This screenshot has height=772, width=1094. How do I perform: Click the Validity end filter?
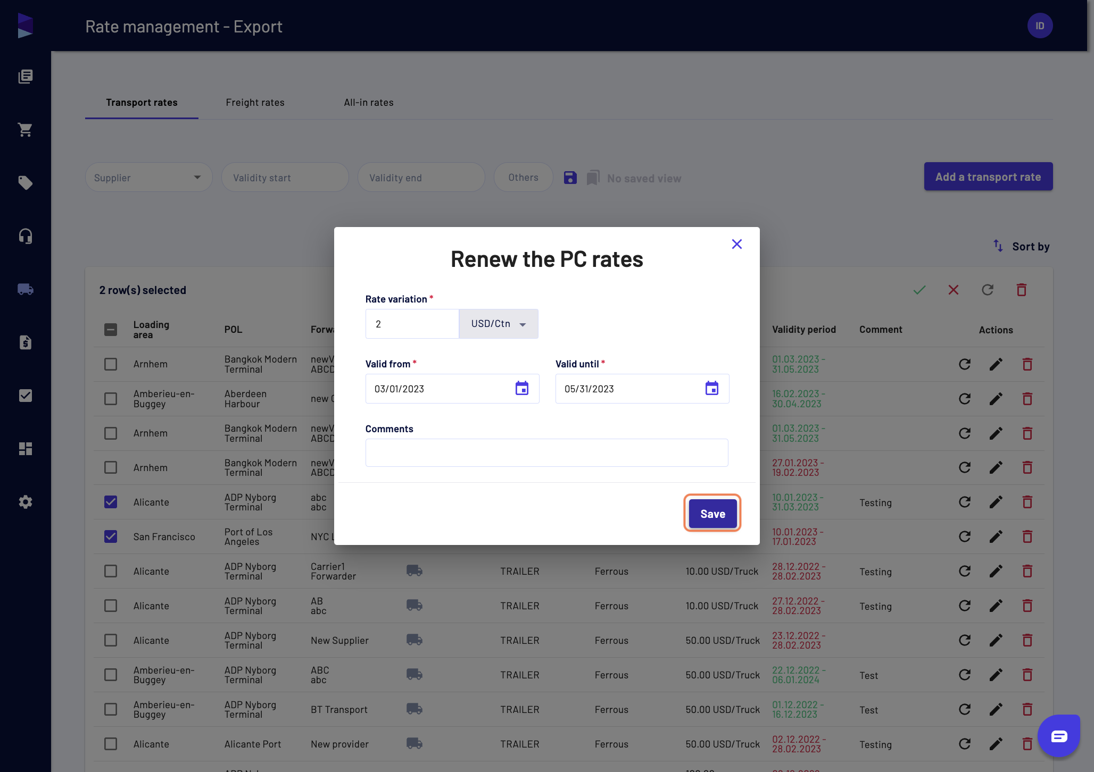(x=421, y=178)
